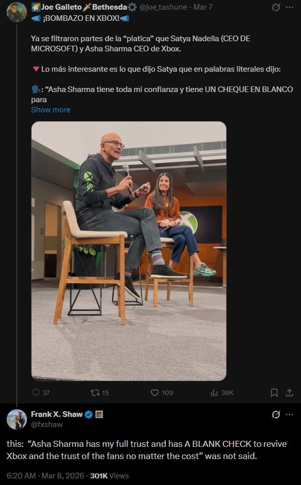Image resolution: width=301 pixels, height=485 pixels.
Task: Click Joe Galleto's profile avatar
Action: [17, 12]
